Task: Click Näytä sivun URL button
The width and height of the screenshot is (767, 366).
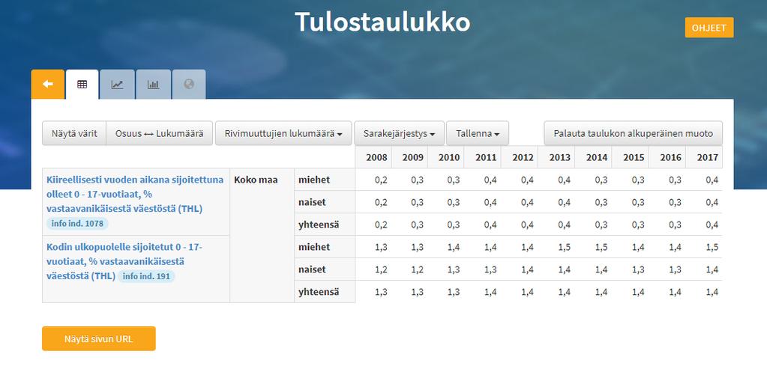Action: pos(99,338)
